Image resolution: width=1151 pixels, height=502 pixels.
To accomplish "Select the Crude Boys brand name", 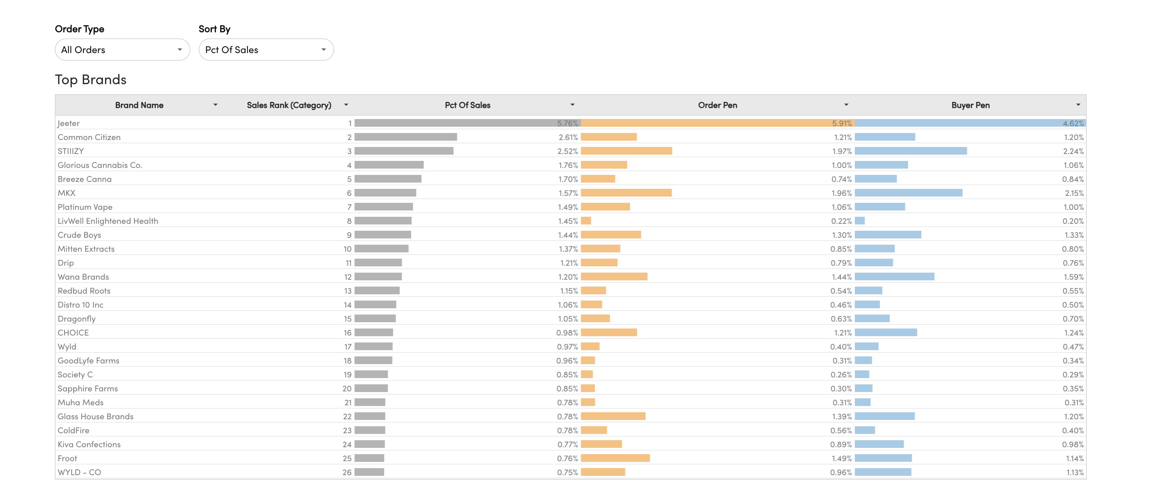I will (79, 235).
